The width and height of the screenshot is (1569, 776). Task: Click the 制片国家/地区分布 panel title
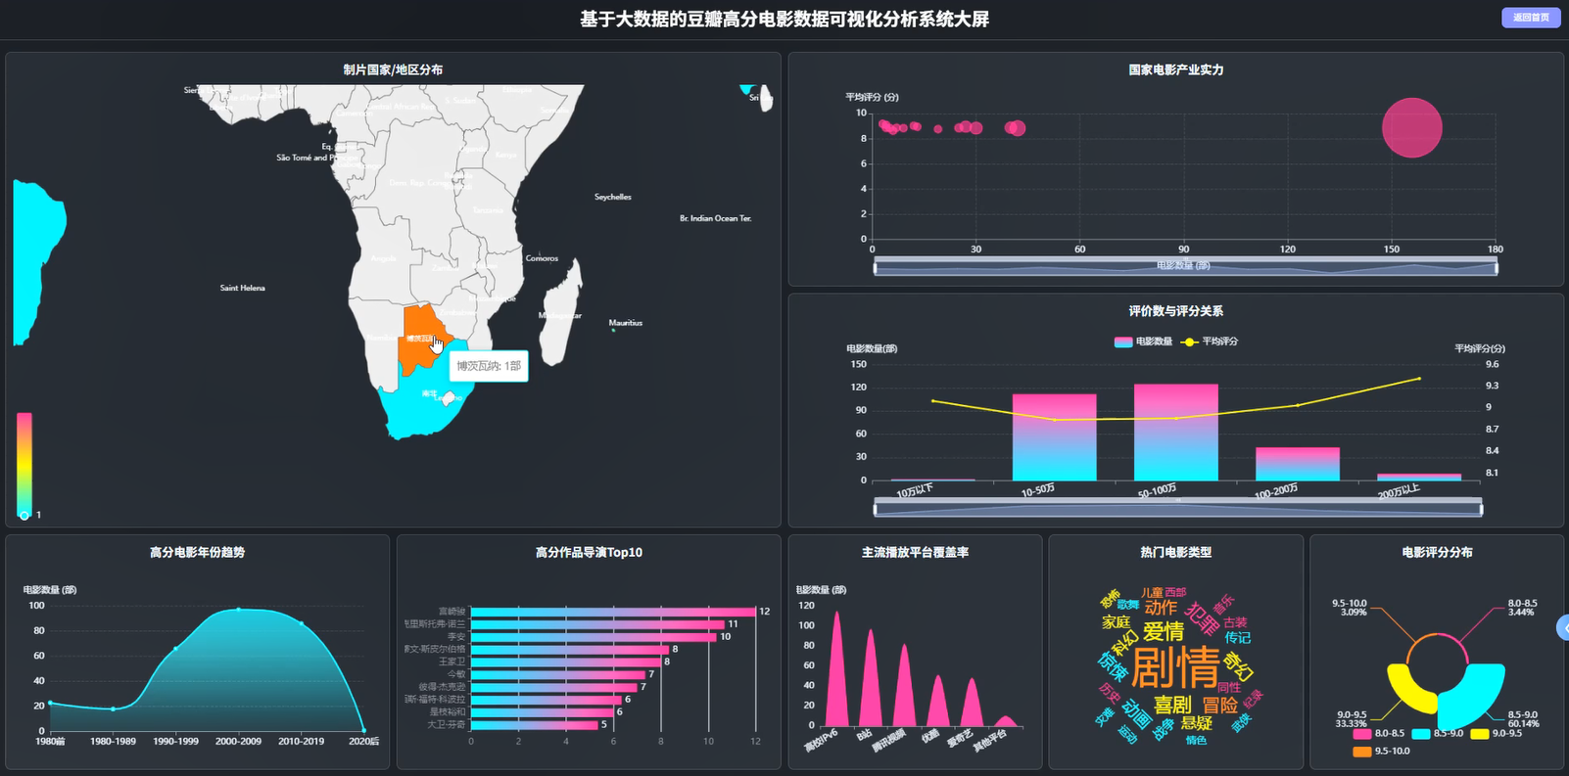(x=393, y=69)
